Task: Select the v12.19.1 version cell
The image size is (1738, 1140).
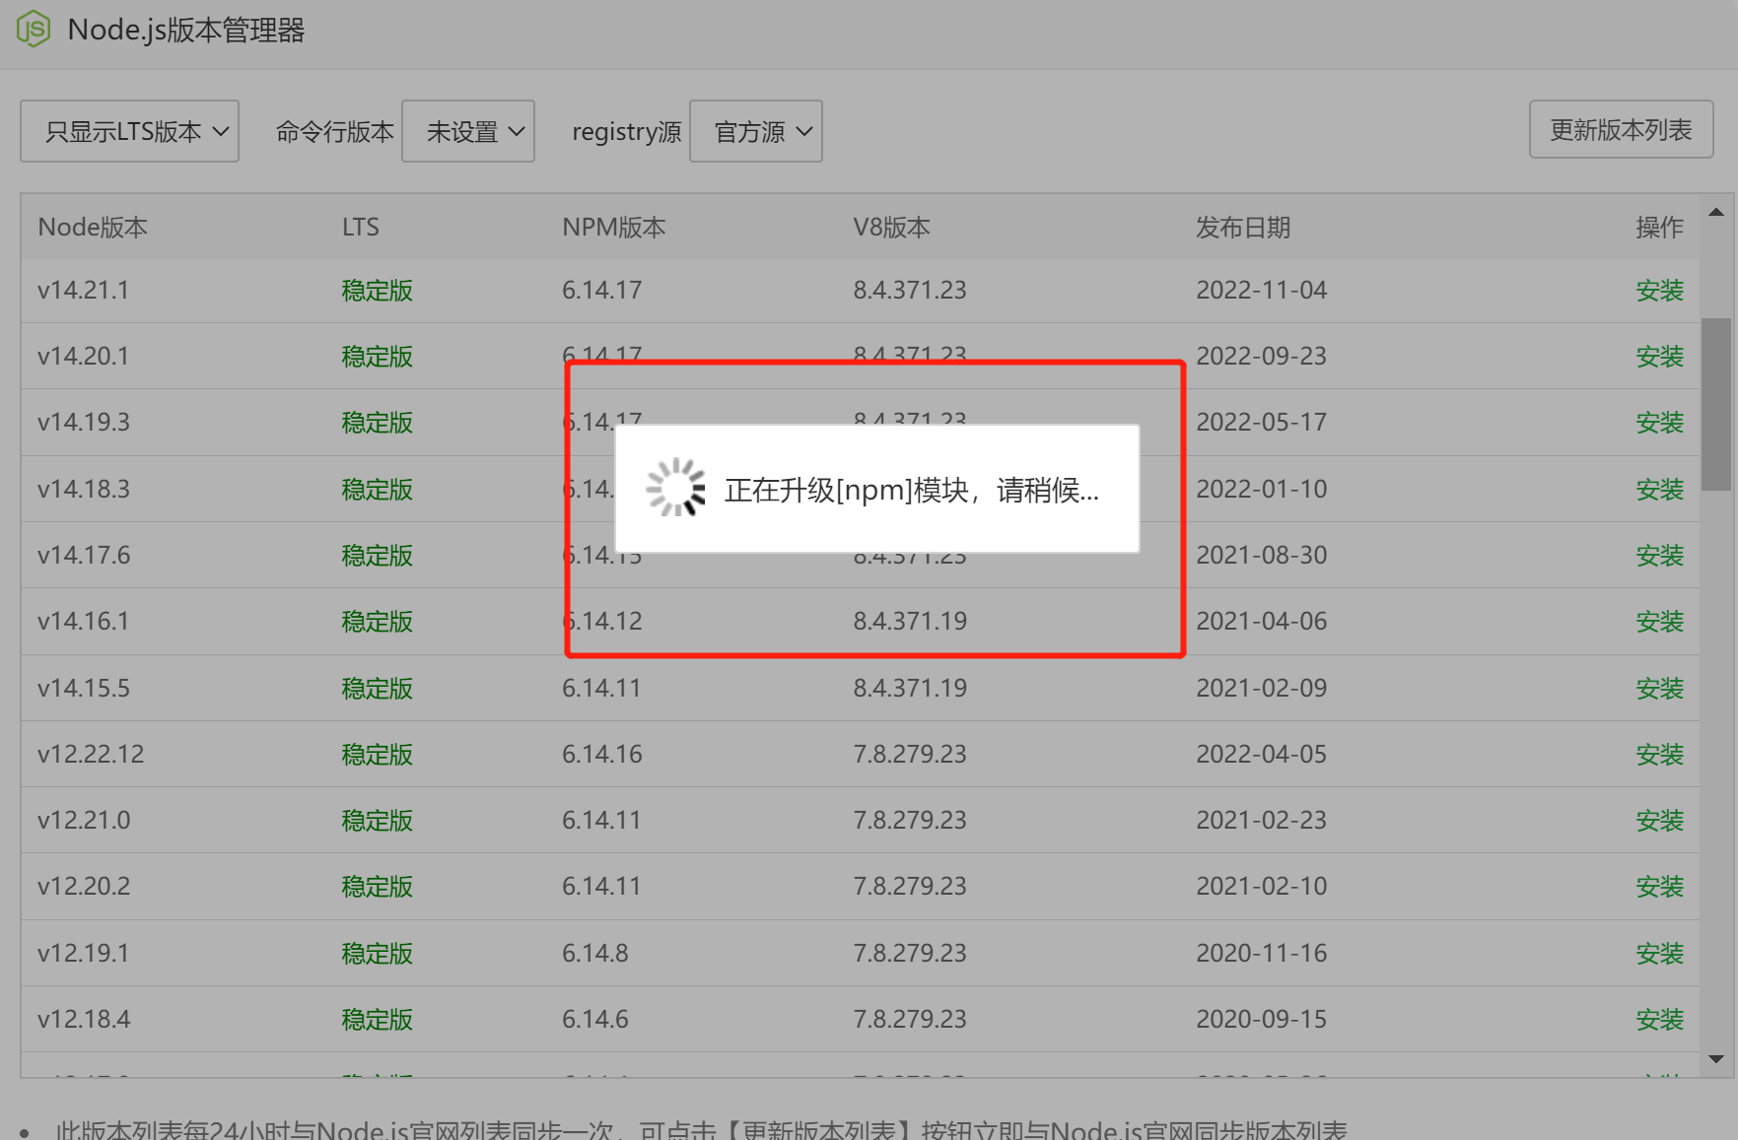Action: tap(83, 954)
